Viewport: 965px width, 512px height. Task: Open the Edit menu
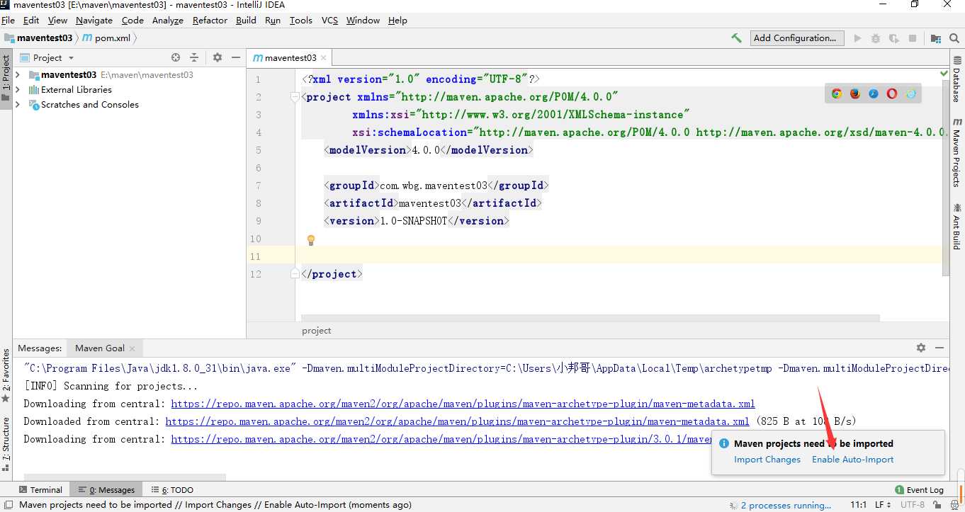(x=31, y=21)
